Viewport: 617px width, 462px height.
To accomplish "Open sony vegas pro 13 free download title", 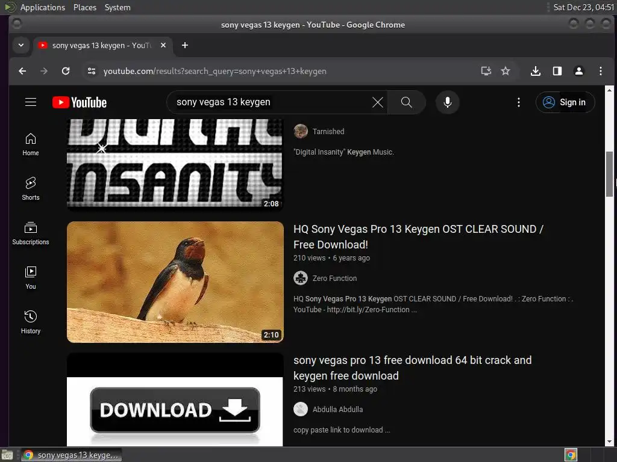I will click(x=412, y=368).
